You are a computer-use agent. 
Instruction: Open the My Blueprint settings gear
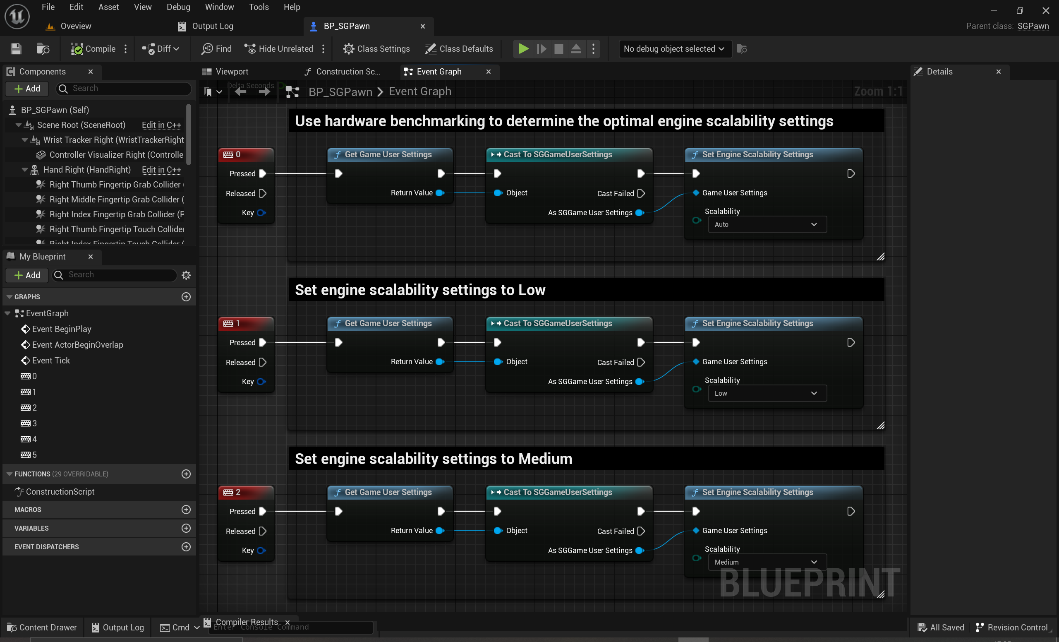tap(186, 275)
